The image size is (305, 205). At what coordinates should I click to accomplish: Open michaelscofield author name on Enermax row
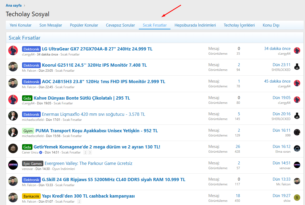33,120
